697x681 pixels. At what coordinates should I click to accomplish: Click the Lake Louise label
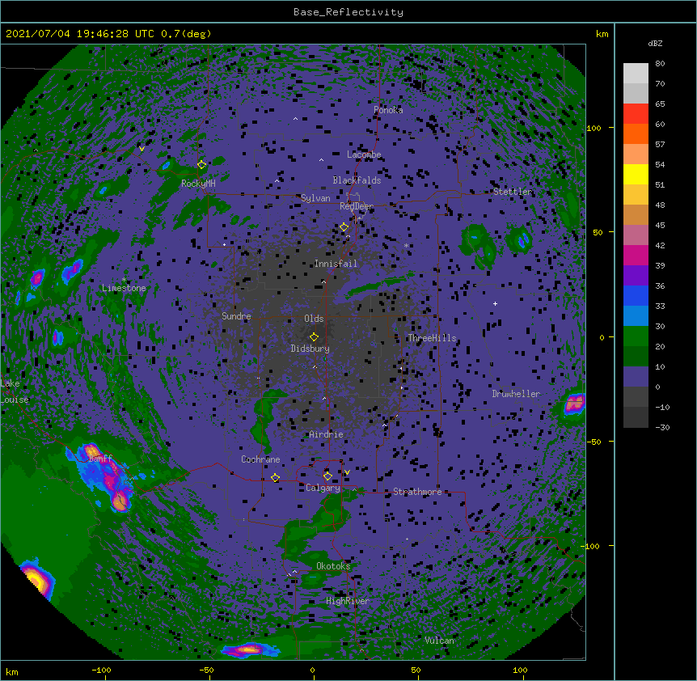15,391
